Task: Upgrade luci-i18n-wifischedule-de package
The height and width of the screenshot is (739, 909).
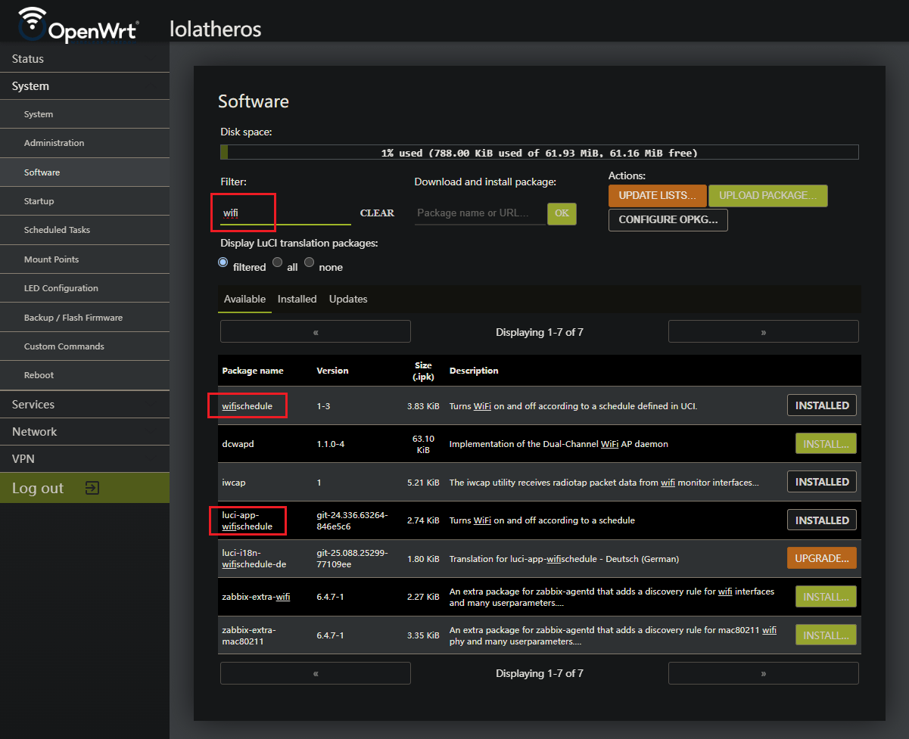Action: click(822, 558)
